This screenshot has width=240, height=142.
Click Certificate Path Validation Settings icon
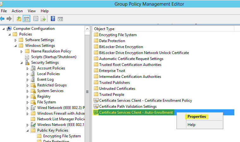96,106
